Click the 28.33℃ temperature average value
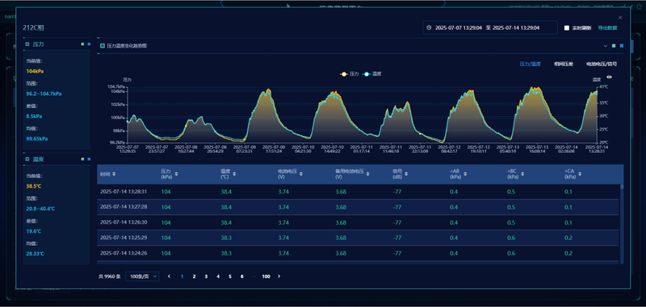Screen dimensions: 646x307 click(35, 254)
